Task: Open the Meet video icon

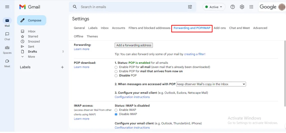Action: 7,61
